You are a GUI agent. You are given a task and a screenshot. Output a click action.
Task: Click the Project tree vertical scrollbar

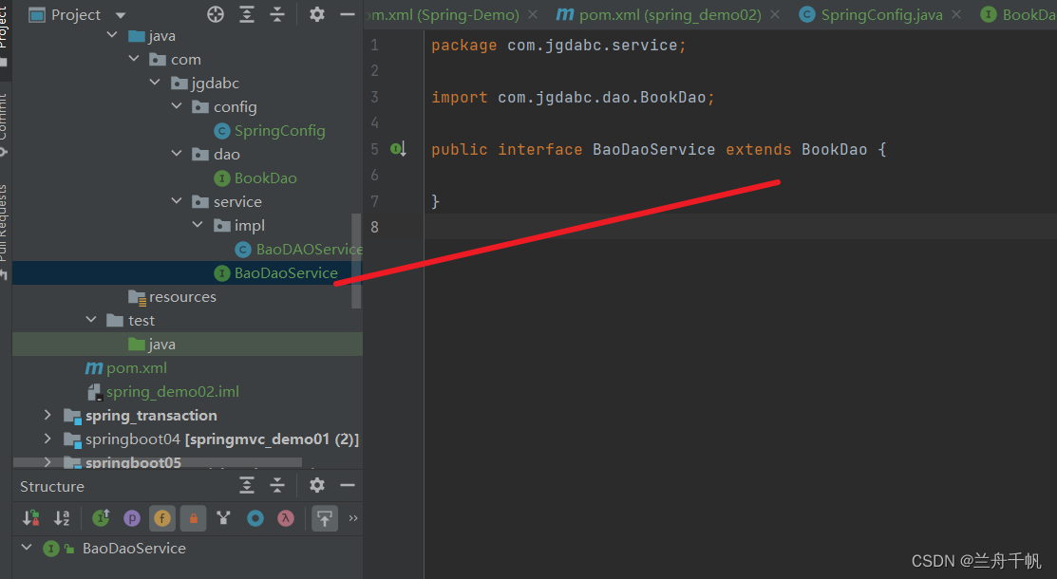356,261
